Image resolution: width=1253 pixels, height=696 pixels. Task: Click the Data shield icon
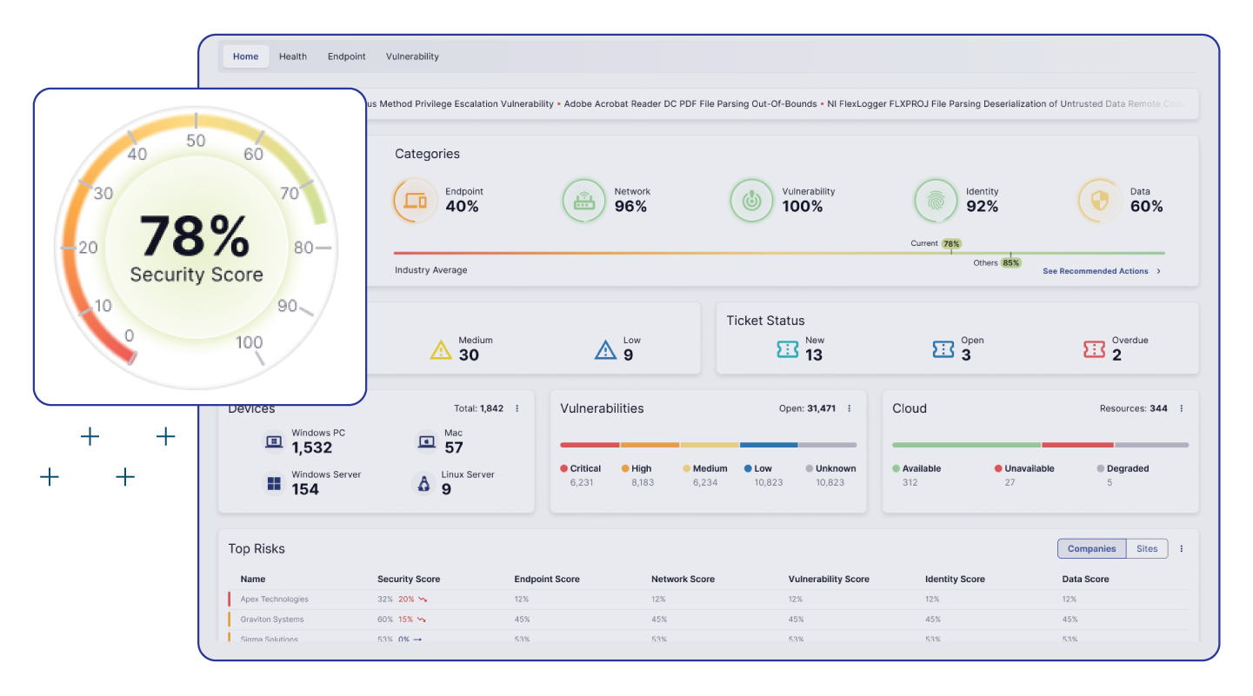pyautogui.click(x=1099, y=201)
